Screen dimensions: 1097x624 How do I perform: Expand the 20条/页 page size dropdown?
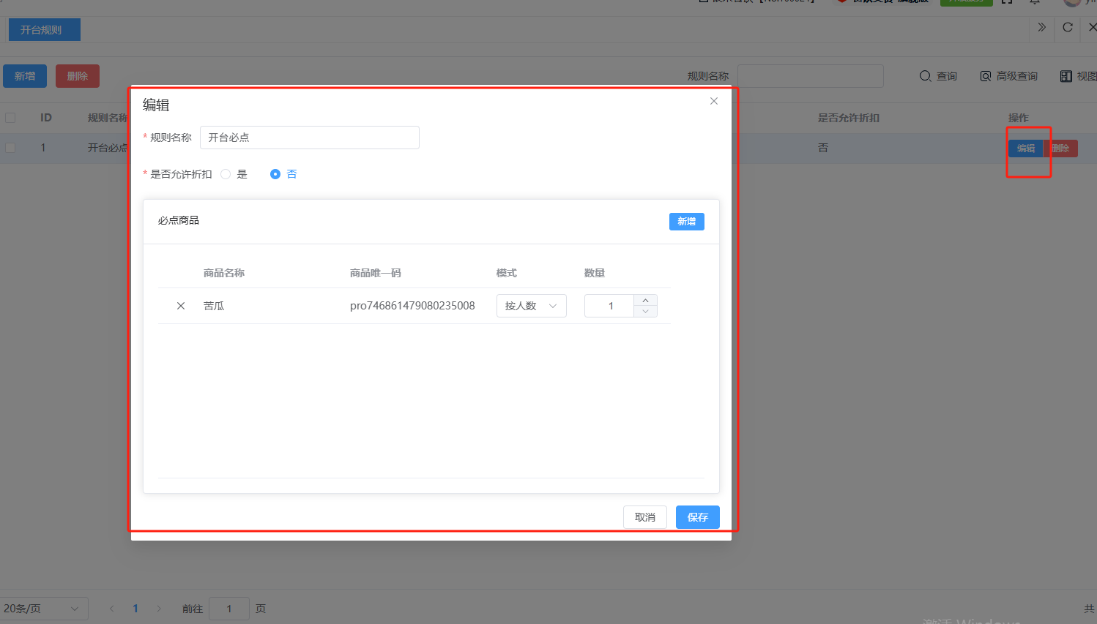pyautogui.click(x=42, y=609)
